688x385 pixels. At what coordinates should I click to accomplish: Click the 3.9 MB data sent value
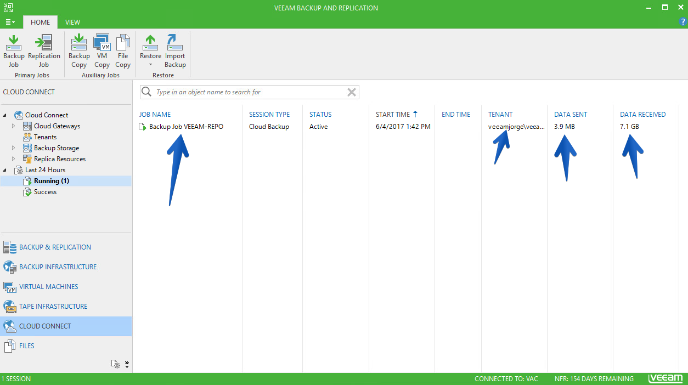565,127
